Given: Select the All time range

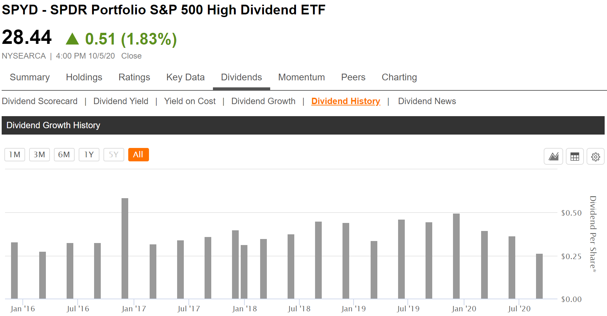Looking at the screenshot, I should [x=139, y=155].
